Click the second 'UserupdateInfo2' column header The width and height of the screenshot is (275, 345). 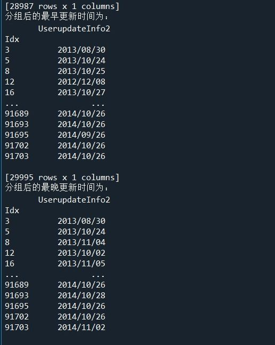(74, 200)
